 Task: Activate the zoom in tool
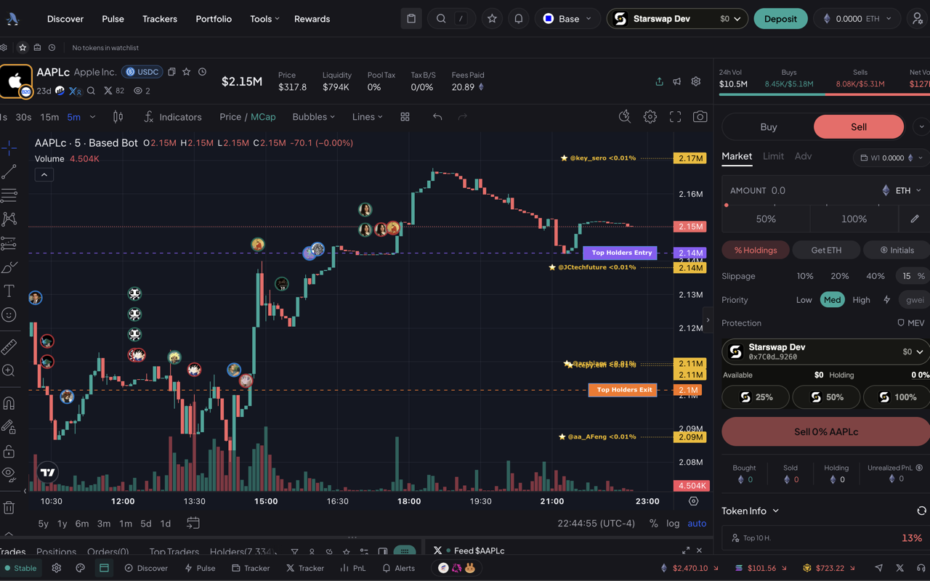[9, 370]
